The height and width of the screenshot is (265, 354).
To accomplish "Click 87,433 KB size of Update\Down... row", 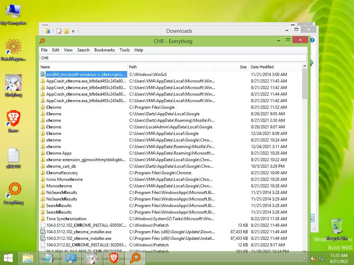I will tap(239, 232).
